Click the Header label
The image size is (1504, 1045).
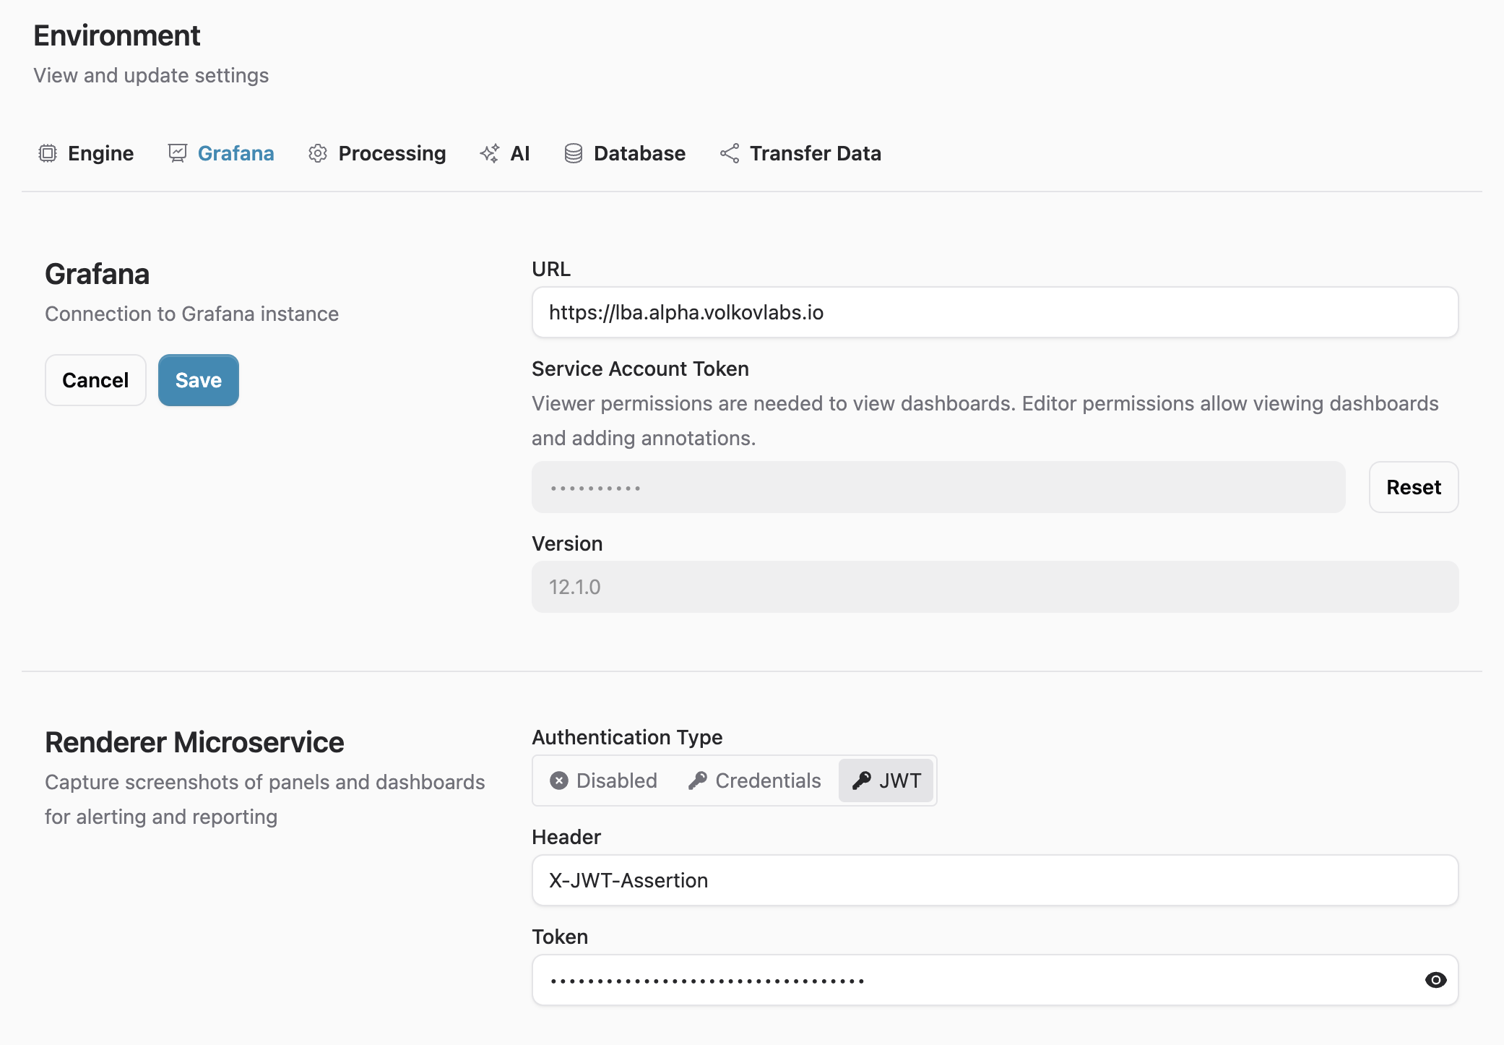coord(566,837)
